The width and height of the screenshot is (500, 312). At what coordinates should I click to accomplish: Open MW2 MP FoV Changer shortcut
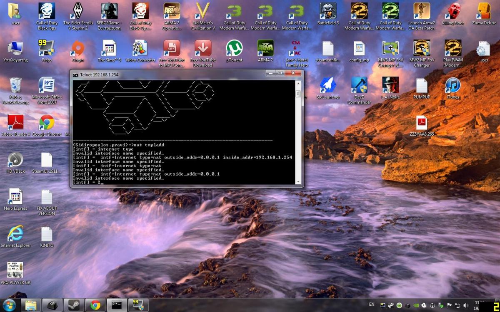[422, 53]
